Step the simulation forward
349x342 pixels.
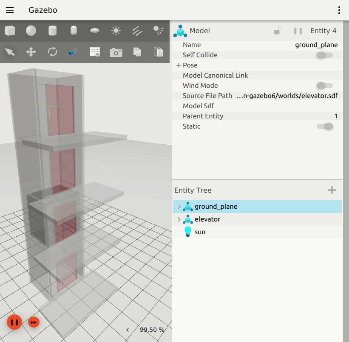pyautogui.click(x=34, y=322)
